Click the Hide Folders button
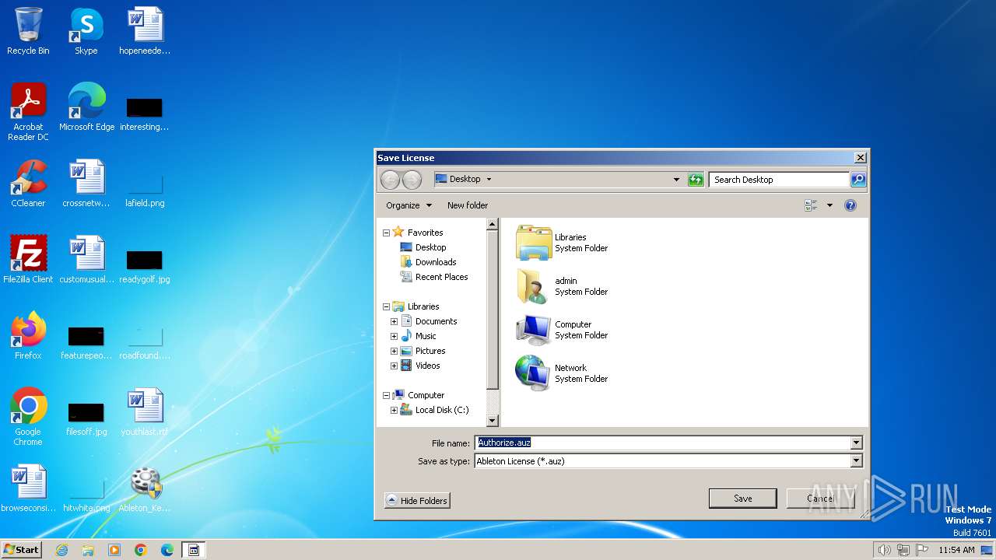The image size is (996, 560). tap(417, 501)
